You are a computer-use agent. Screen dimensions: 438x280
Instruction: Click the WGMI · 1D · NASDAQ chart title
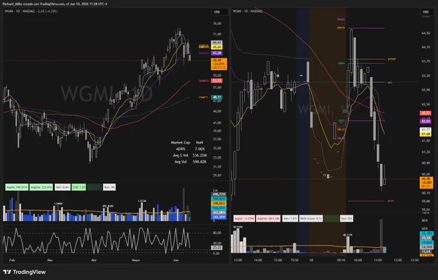[x=19, y=11]
